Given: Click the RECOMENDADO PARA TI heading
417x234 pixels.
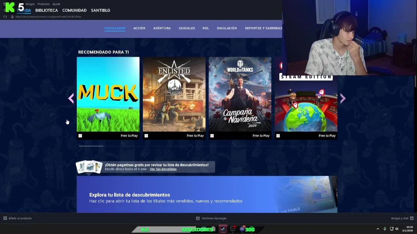Looking at the screenshot, I should [x=103, y=52].
